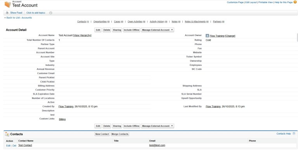The image size is (298, 150).
Task: Click to add topics link
Action: (36, 13)
